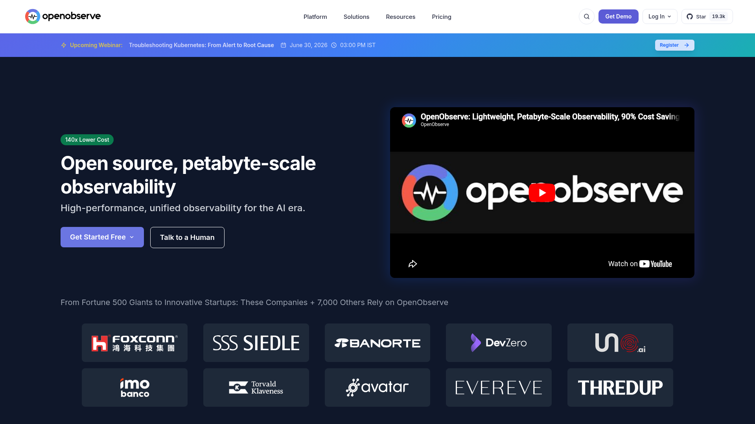Click the avatar logo card

(x=377, y=387)
